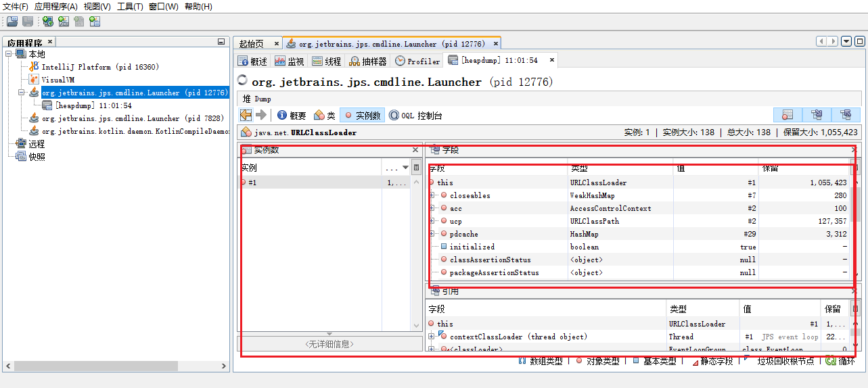Click the classAssertionStatus field row

tap(639, 260)
